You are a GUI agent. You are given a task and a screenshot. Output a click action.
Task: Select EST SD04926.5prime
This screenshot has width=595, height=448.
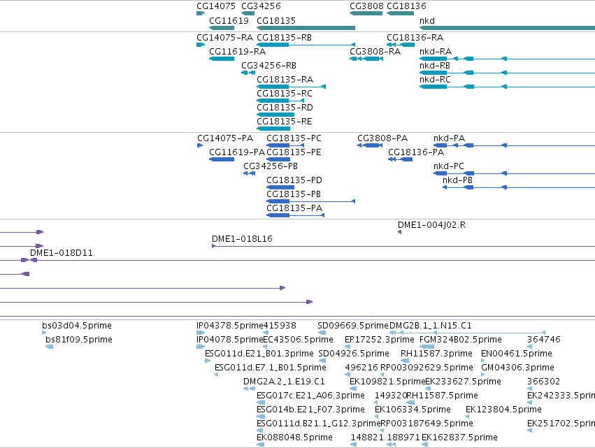[322, 361]
